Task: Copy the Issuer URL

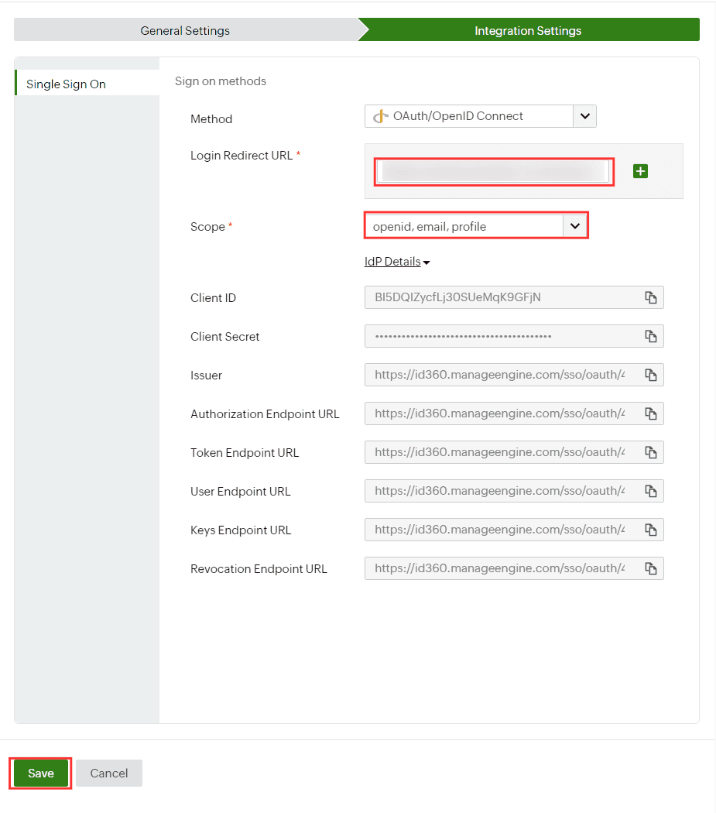Action: tap(651, 375)
